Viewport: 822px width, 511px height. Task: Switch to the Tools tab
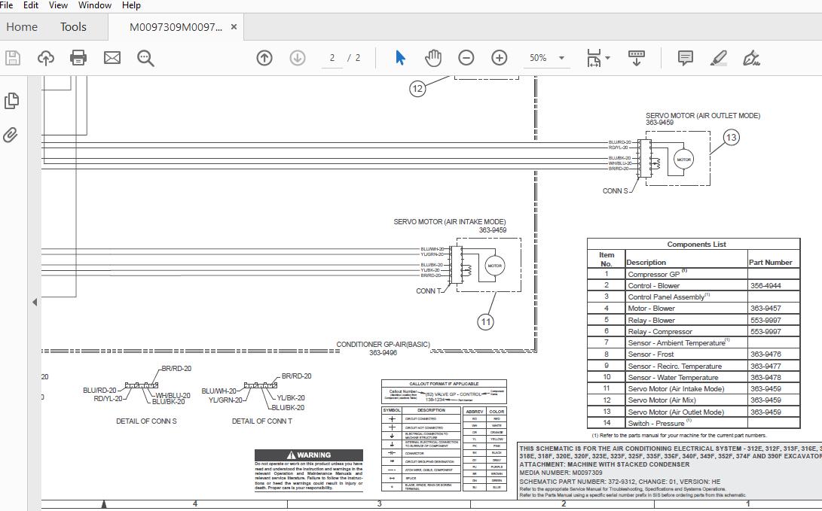point(73,26)
